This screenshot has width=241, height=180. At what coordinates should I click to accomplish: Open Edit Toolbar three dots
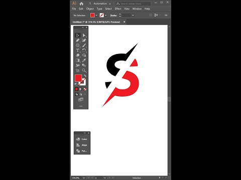81,106
